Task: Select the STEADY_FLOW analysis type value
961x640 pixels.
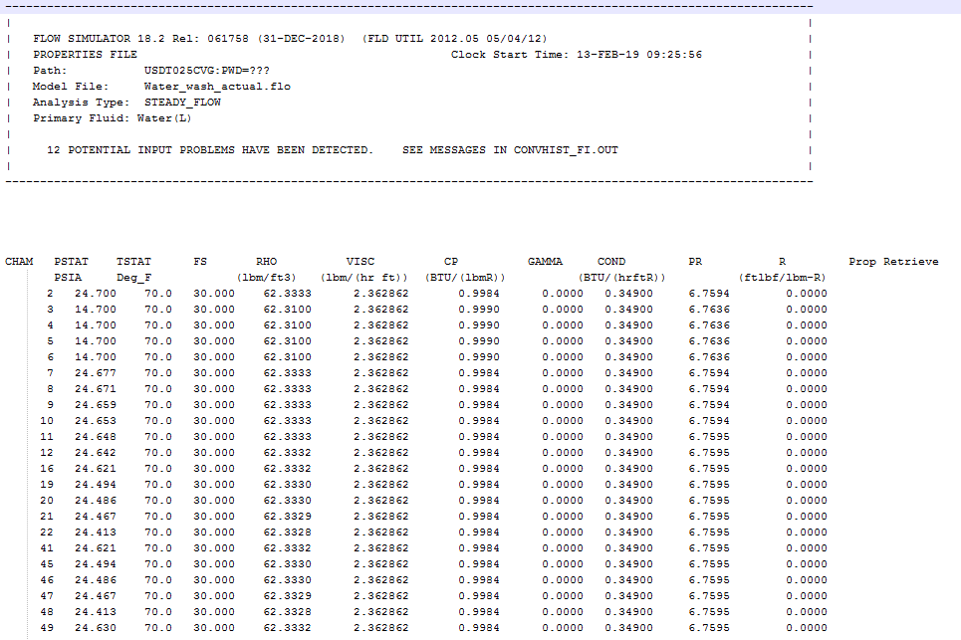Action: tap(182, 103)
